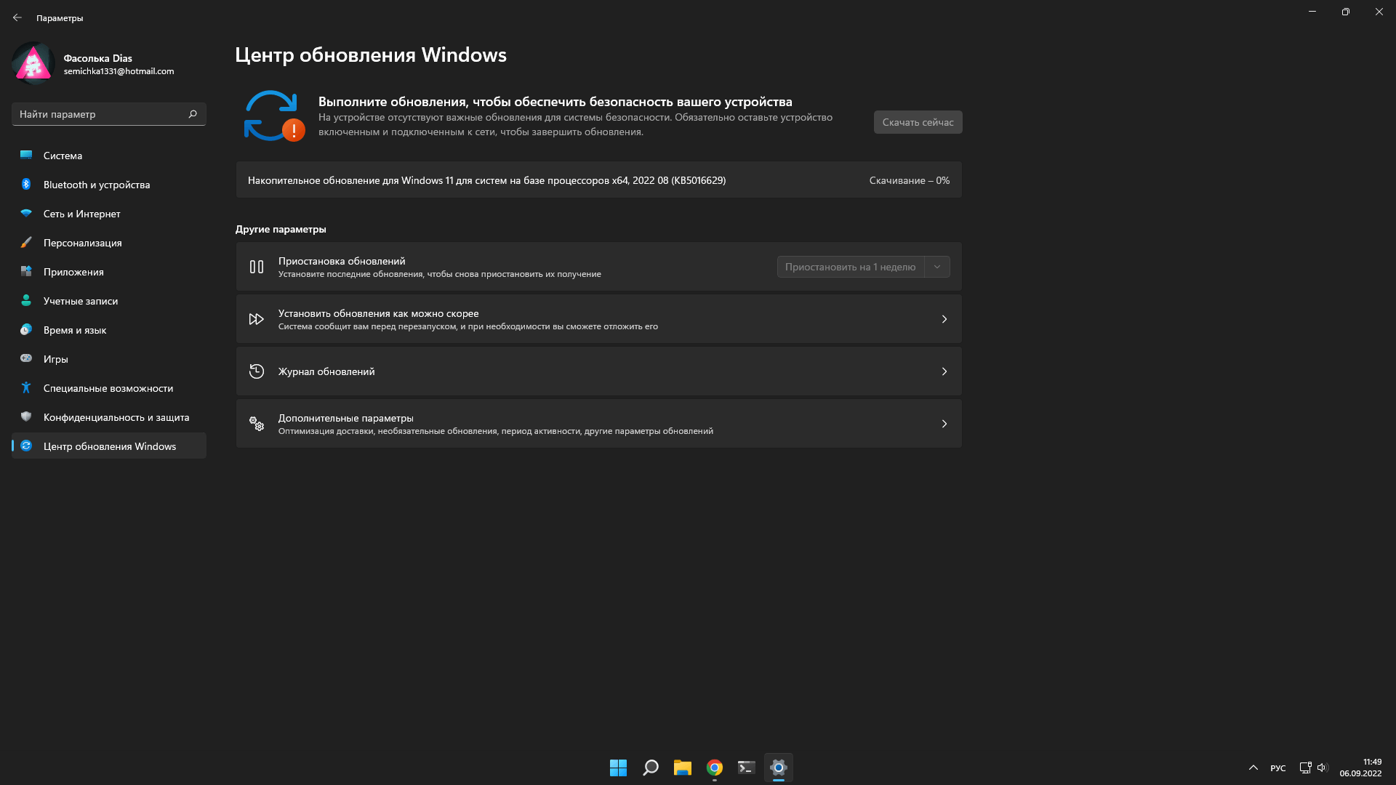Viewport: 1396px width, 785px height.
Task: Click the Приложения apps icon
Action: click(26, 271)
